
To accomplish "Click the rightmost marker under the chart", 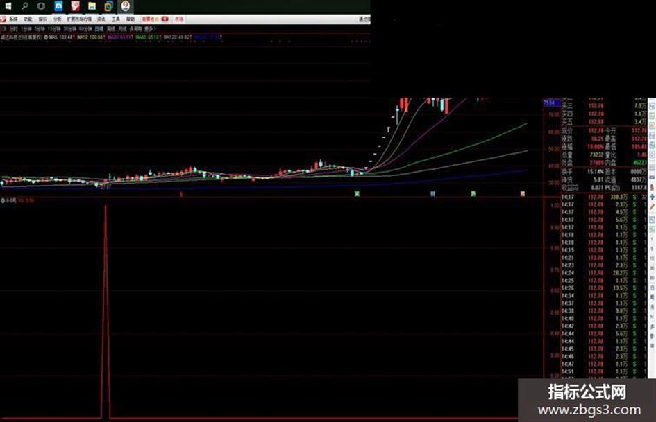I will pyautogui.click(x=523, y=193).
